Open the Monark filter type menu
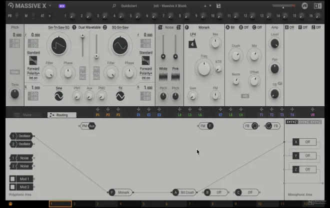The image size is (330, 208). coord(204,28)
